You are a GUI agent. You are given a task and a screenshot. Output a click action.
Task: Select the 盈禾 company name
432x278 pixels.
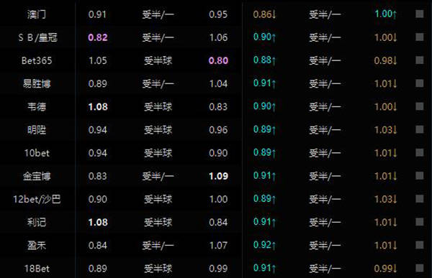37,245
